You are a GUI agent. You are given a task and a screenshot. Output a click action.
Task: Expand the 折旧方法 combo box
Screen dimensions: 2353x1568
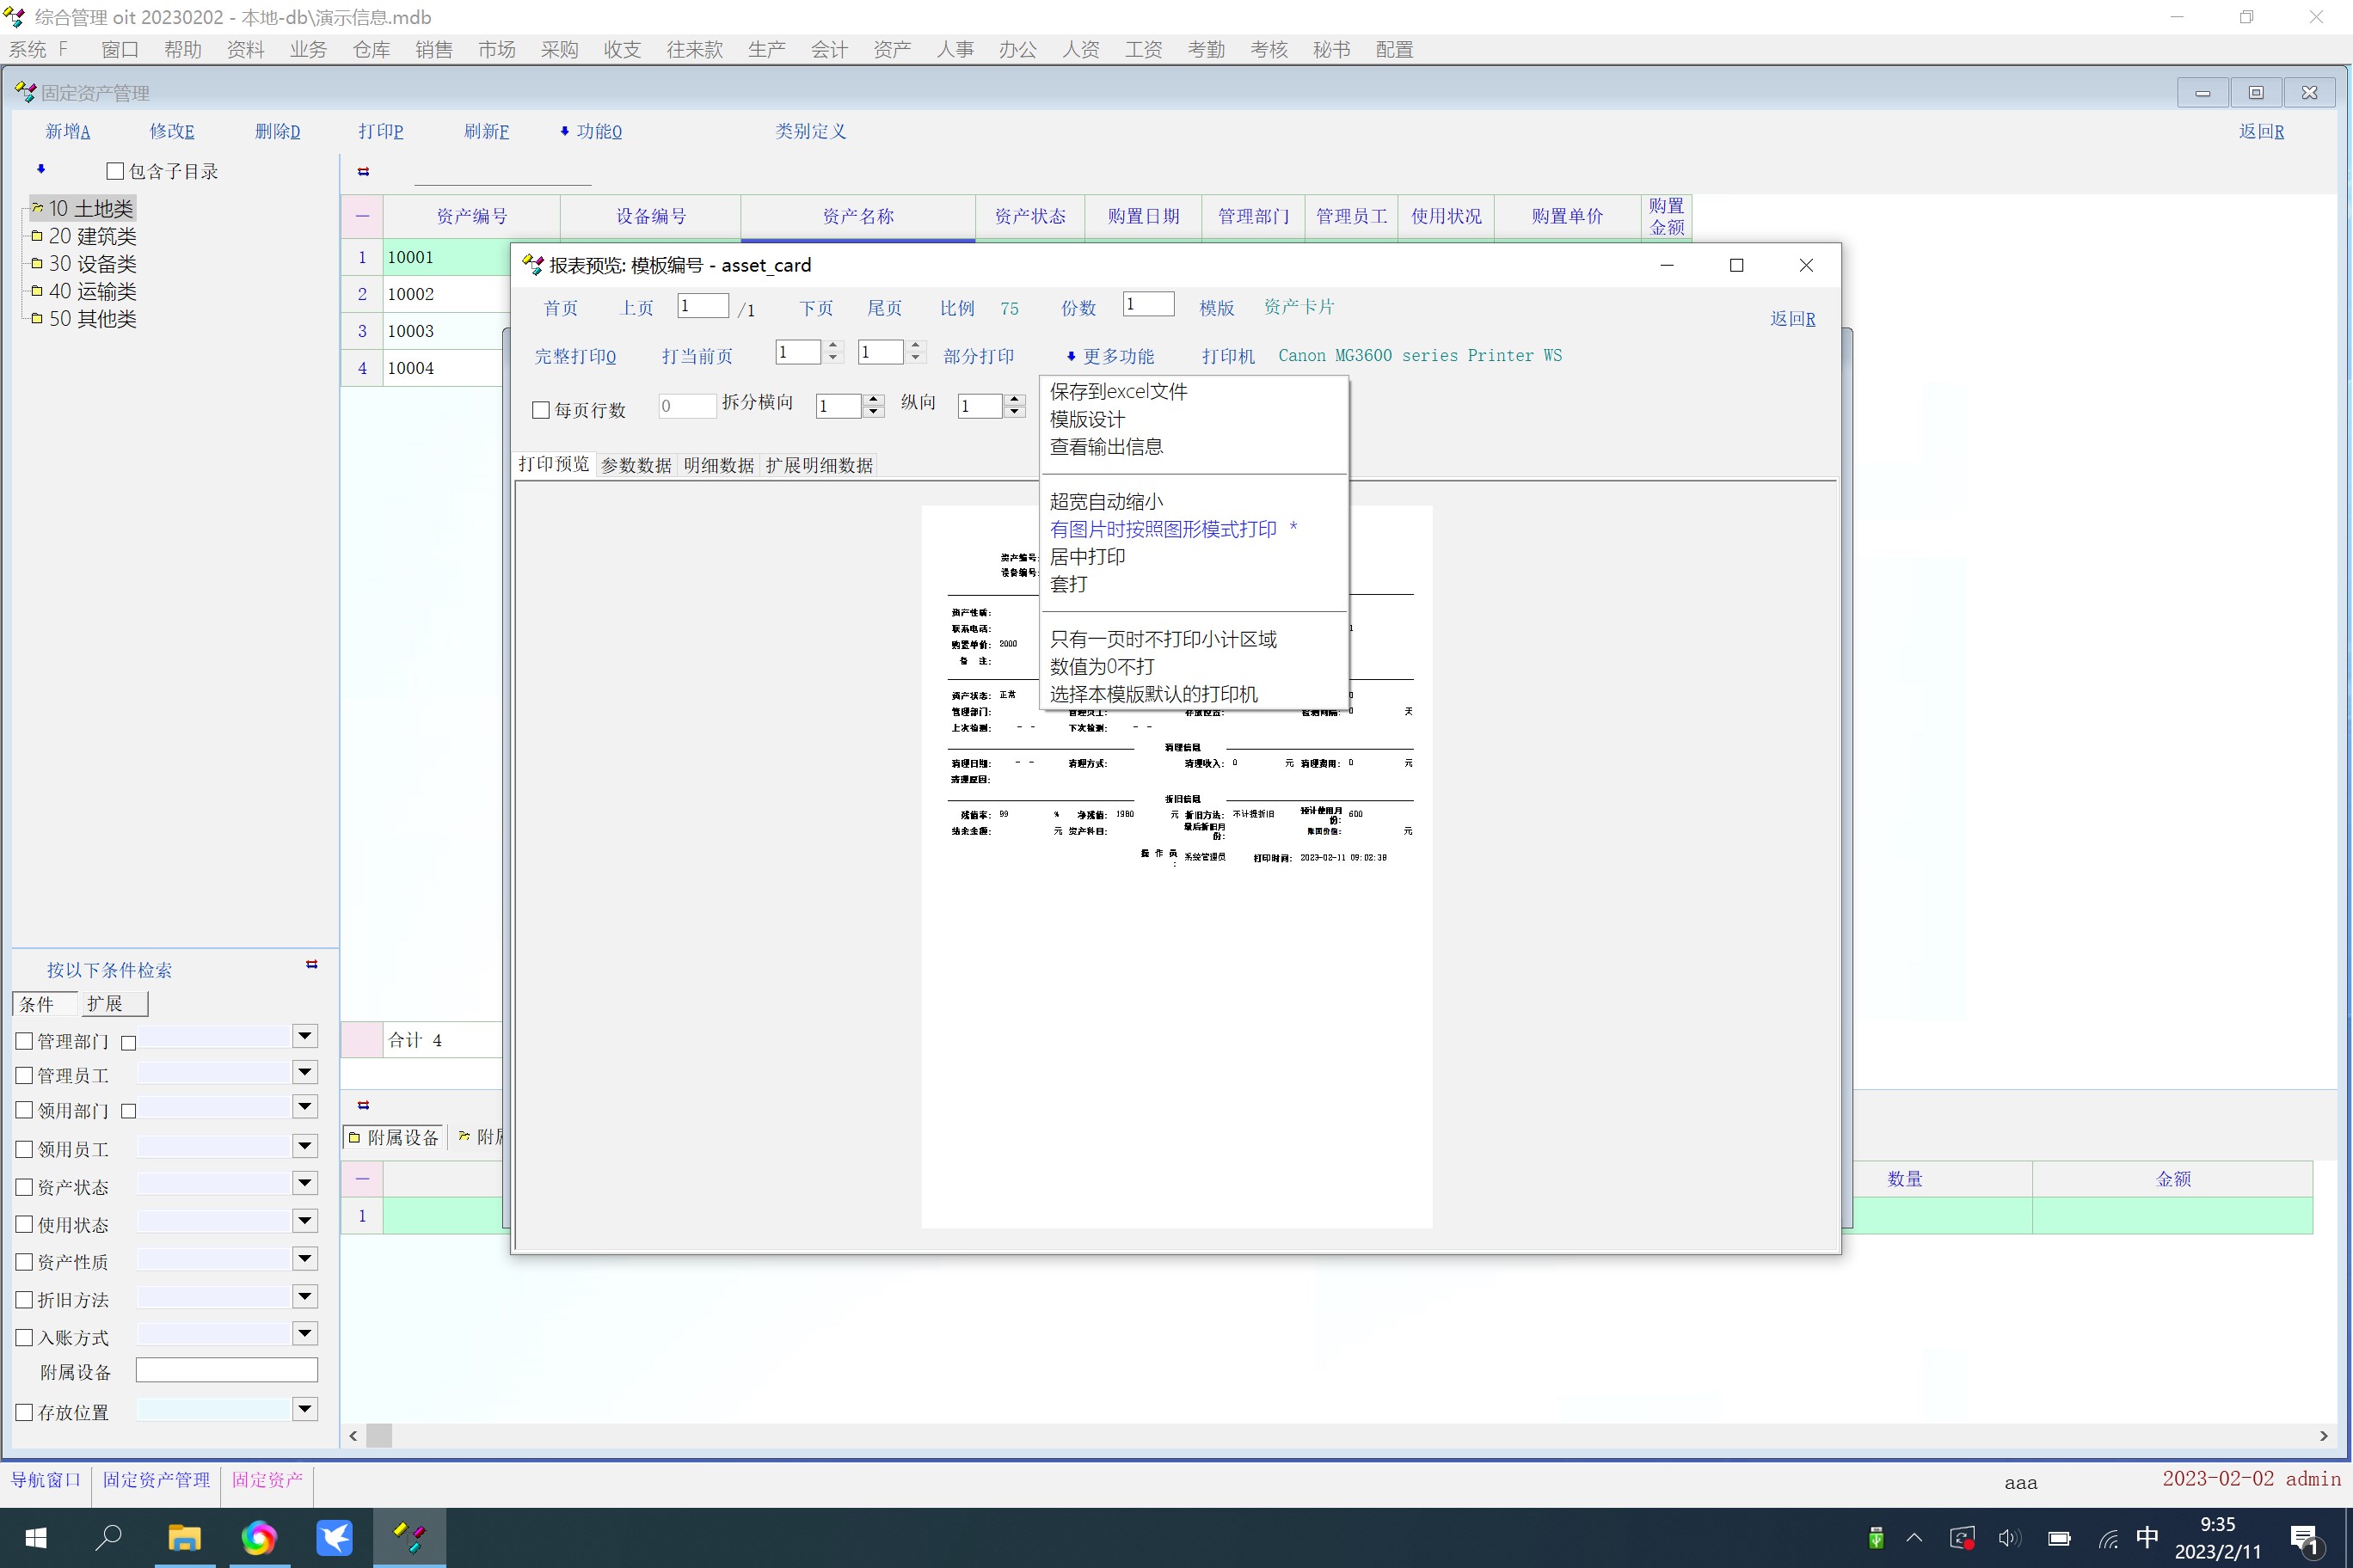305,1297
